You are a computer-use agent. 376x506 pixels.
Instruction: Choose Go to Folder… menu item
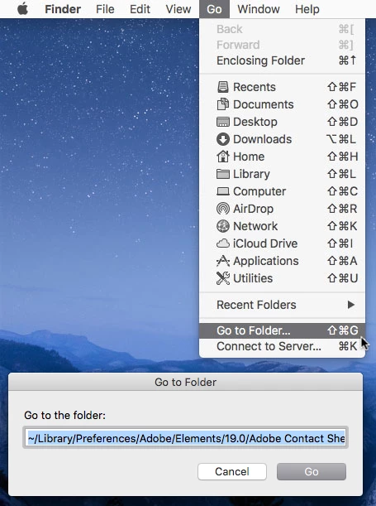(283, 330)
